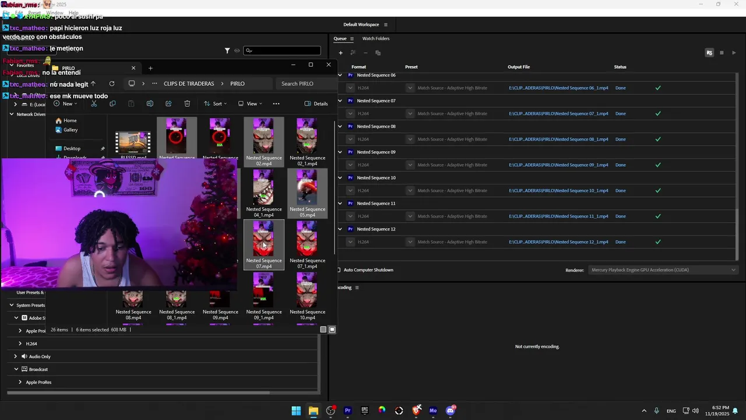Enable the Auto Computer Shutdown checkbox
Image resolution: width=746 pixels, height=420 pixels.
339,270
